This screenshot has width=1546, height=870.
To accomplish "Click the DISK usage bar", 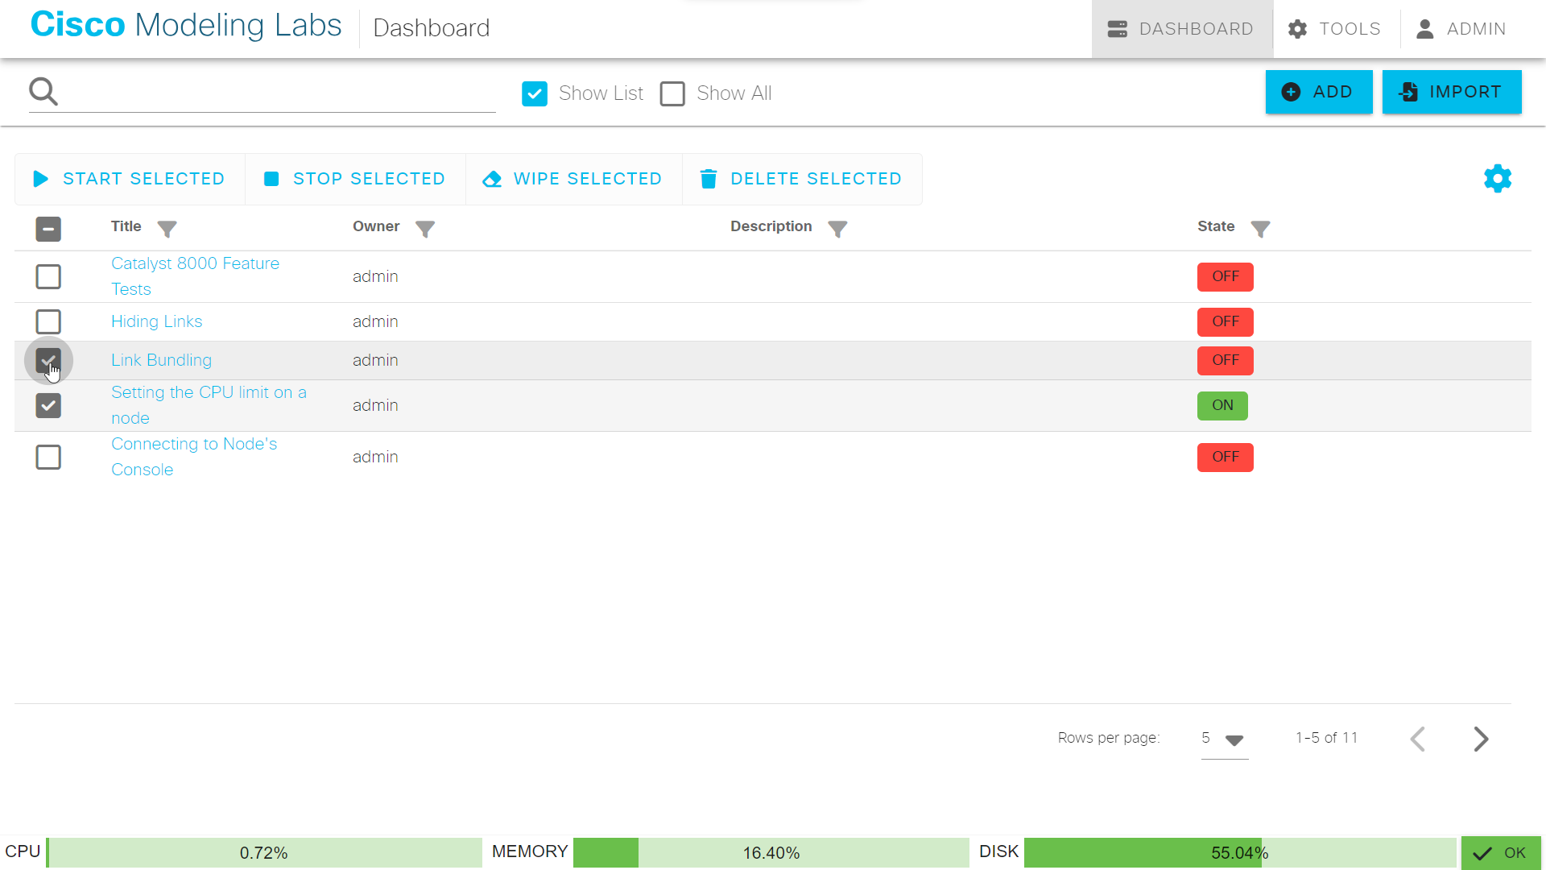I will click(1240, 852).
